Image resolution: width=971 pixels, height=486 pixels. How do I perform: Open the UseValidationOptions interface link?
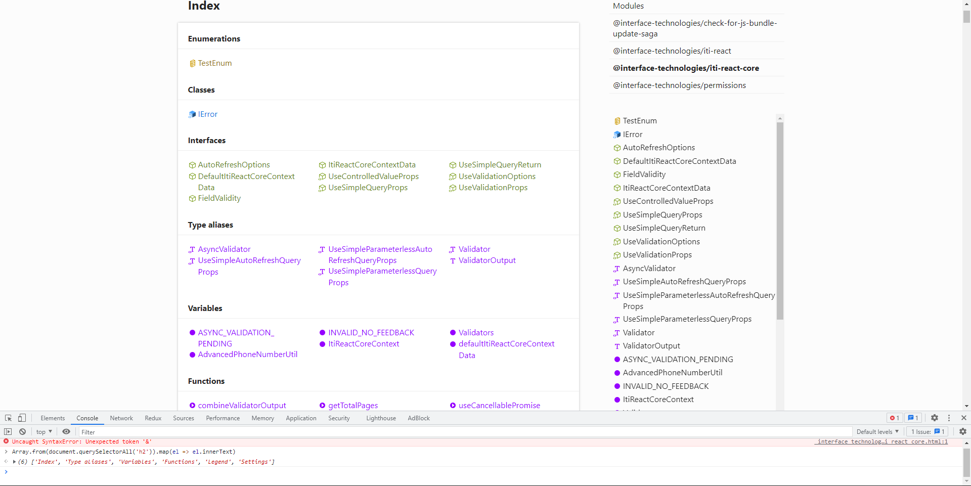497,176
